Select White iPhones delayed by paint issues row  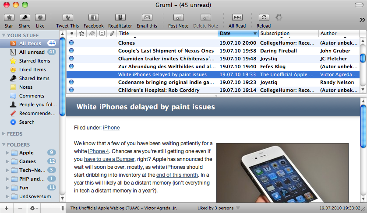pos(213,75)
